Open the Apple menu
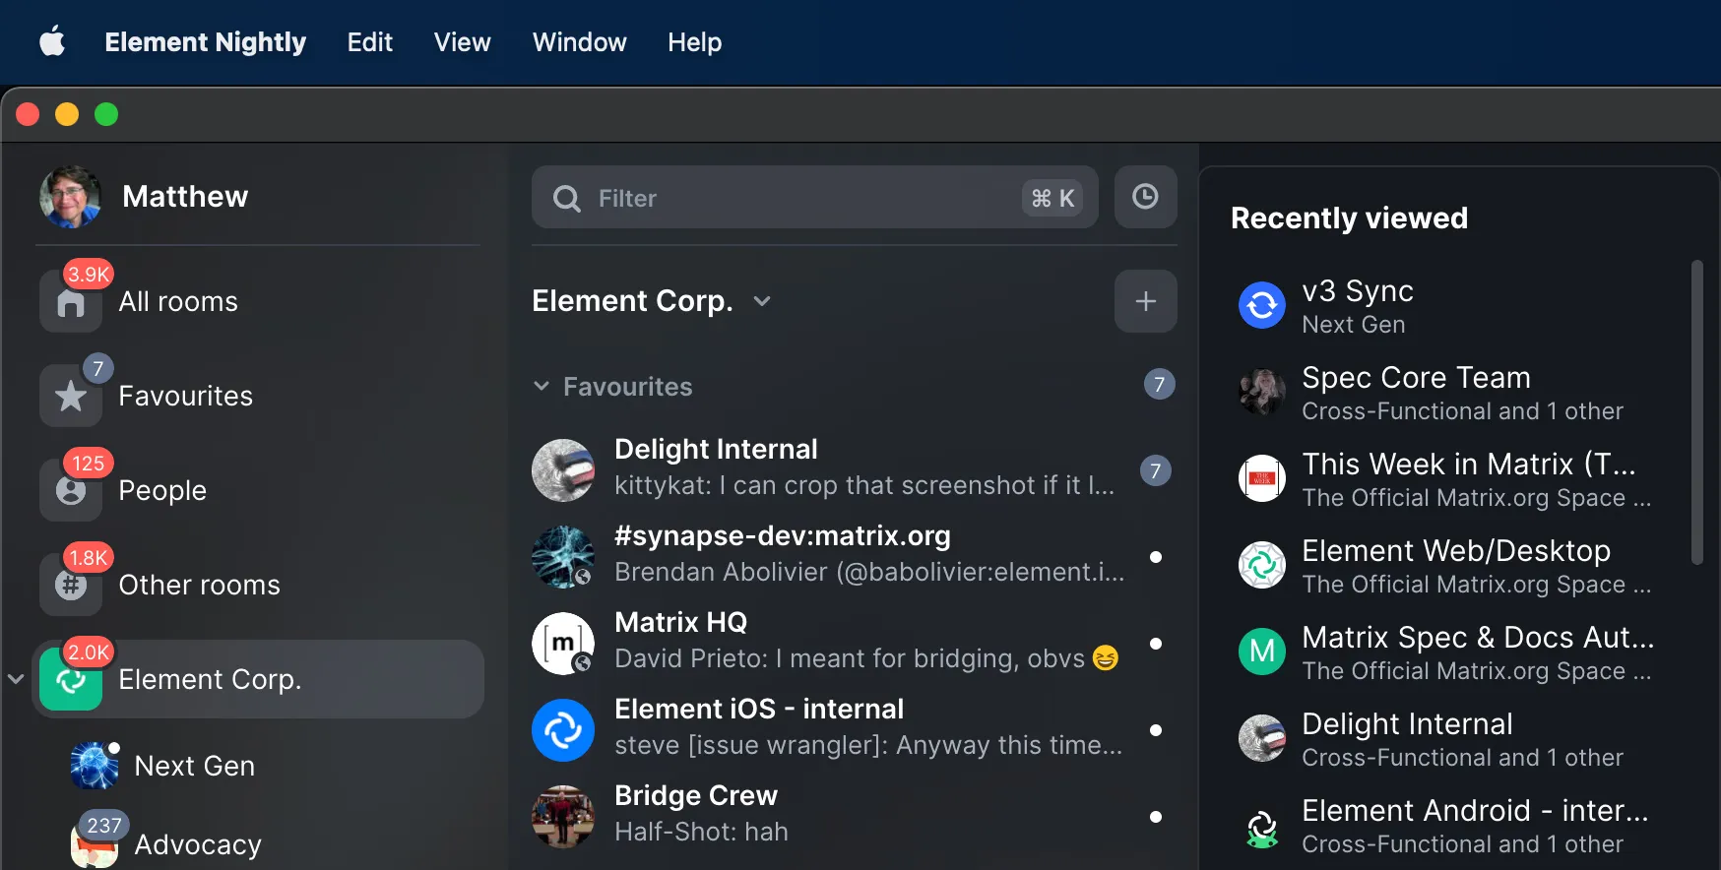 click(x=52, y=42)
